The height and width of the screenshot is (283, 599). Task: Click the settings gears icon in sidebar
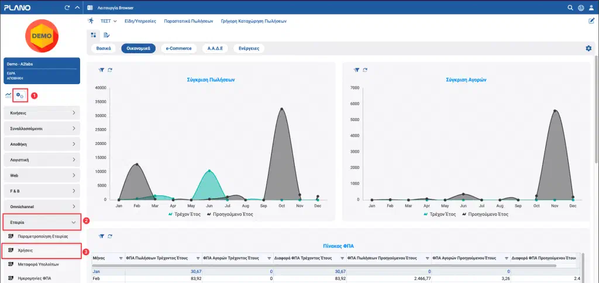tap(19, 95)
